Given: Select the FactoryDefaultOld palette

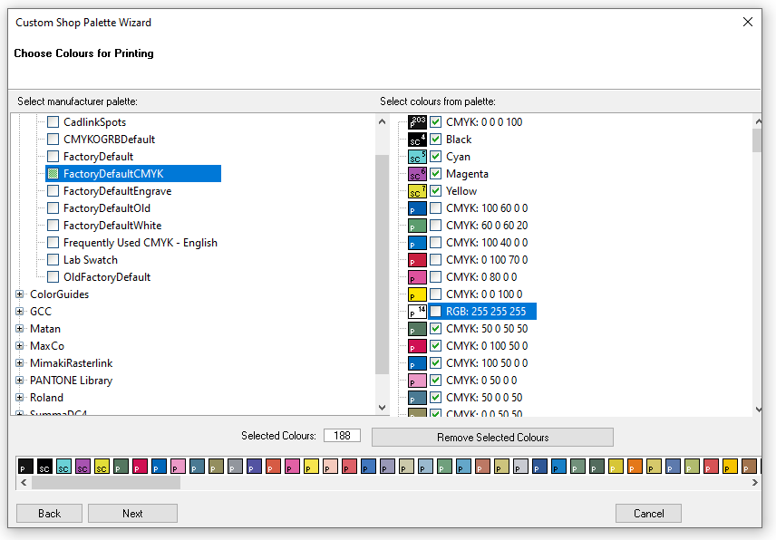Looking at the screenshot, I should click(x=107, y=208).
